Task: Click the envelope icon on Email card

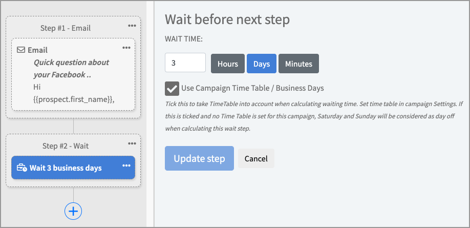Action: coord(21,50)
